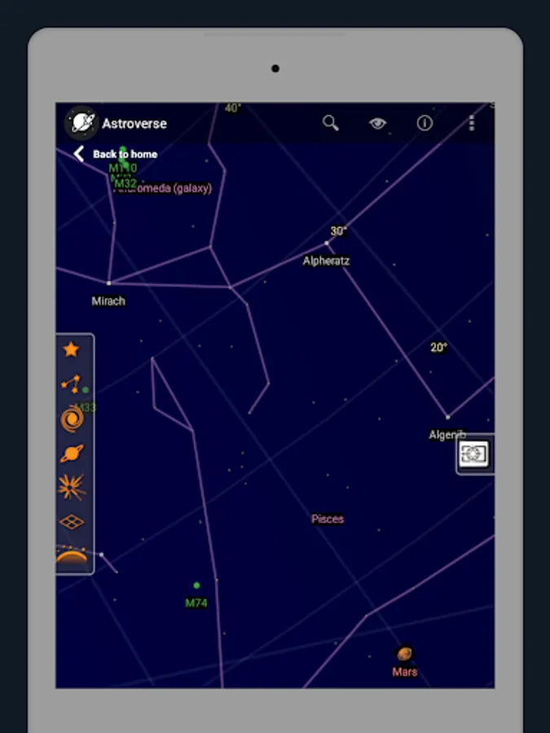Viewport: 550px width, 733px height.
Task: Select the Algenib star label
Action: coord(447,435)
